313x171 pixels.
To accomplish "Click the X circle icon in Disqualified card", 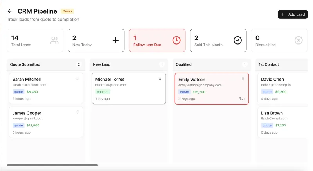I will tap(299, 40).
